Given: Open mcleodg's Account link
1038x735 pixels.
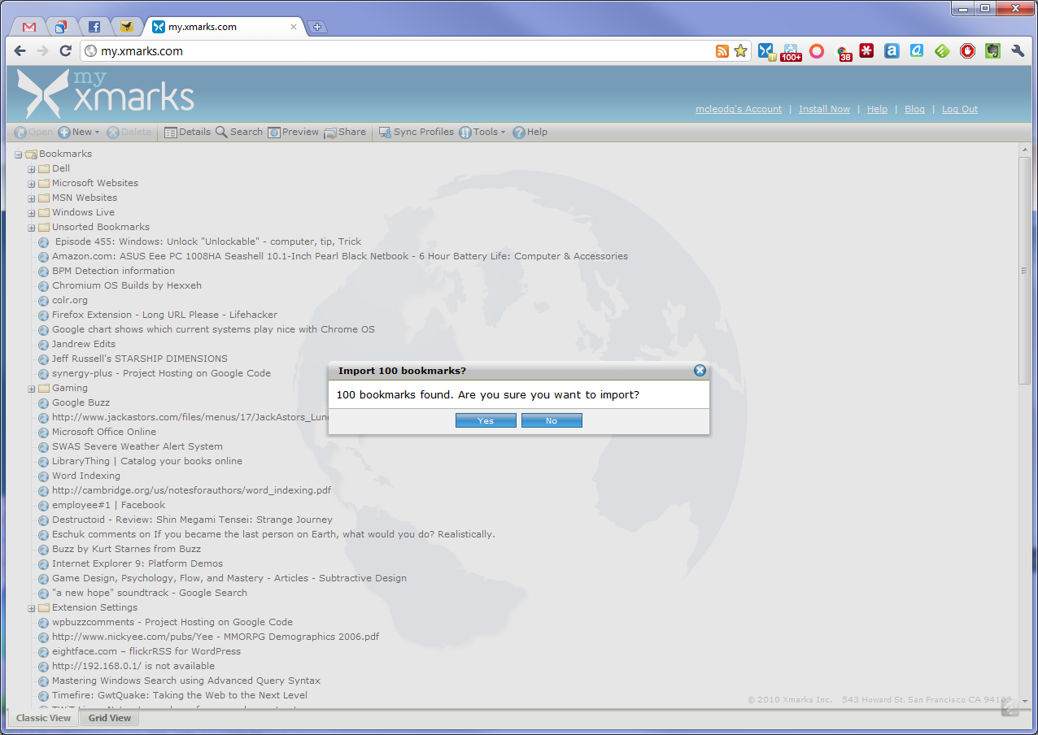Looking at the screenshot, I should click(x=739, y=109).
